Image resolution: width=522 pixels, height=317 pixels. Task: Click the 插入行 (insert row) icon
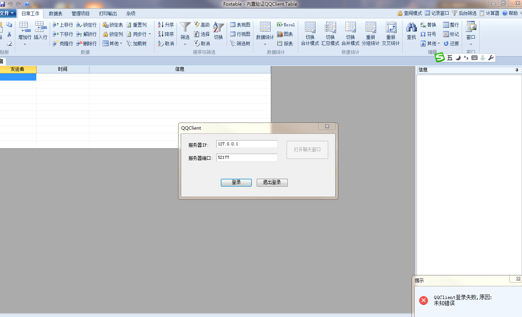[x=40, y=27]
